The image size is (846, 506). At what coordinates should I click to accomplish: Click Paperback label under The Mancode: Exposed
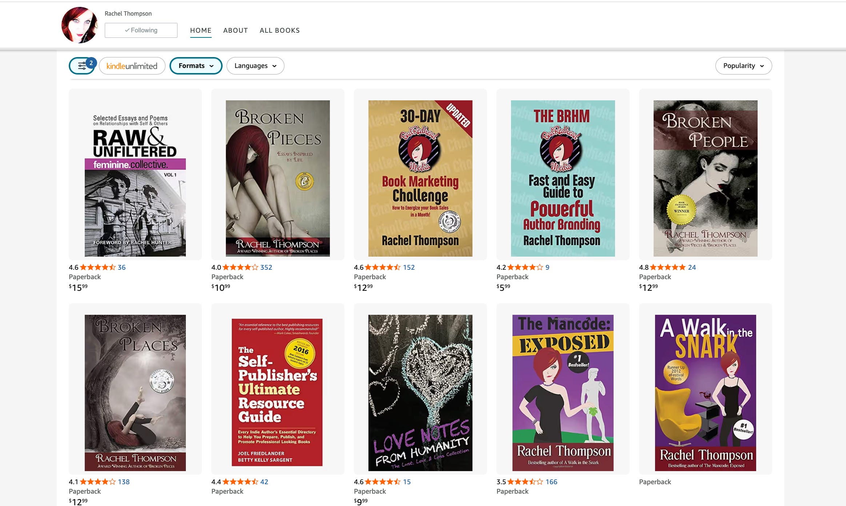point(512,491)
